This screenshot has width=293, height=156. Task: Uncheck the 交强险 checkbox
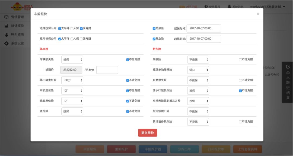pyautogui.click(x=154, y=28)
